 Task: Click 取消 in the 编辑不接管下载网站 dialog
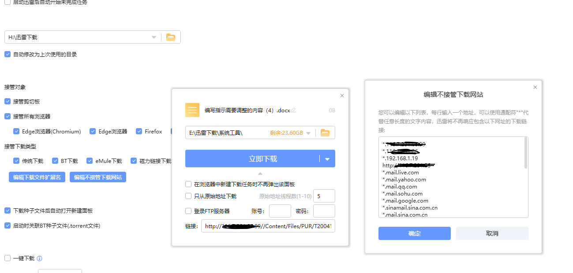(x=491, y=233)
